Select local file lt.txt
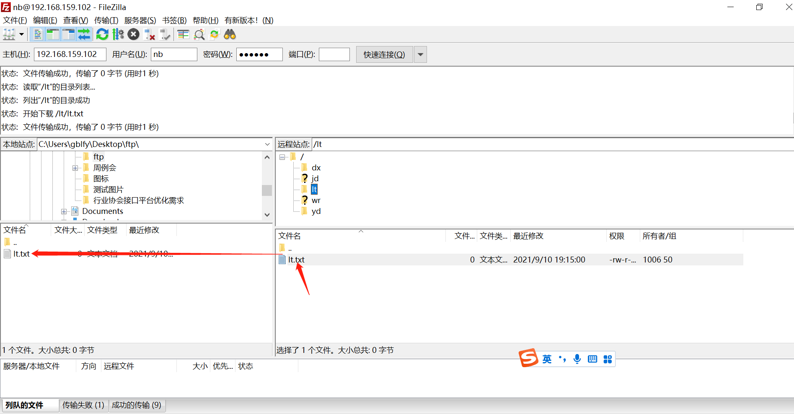The image size is (794, 414). [x=21, y=254]
